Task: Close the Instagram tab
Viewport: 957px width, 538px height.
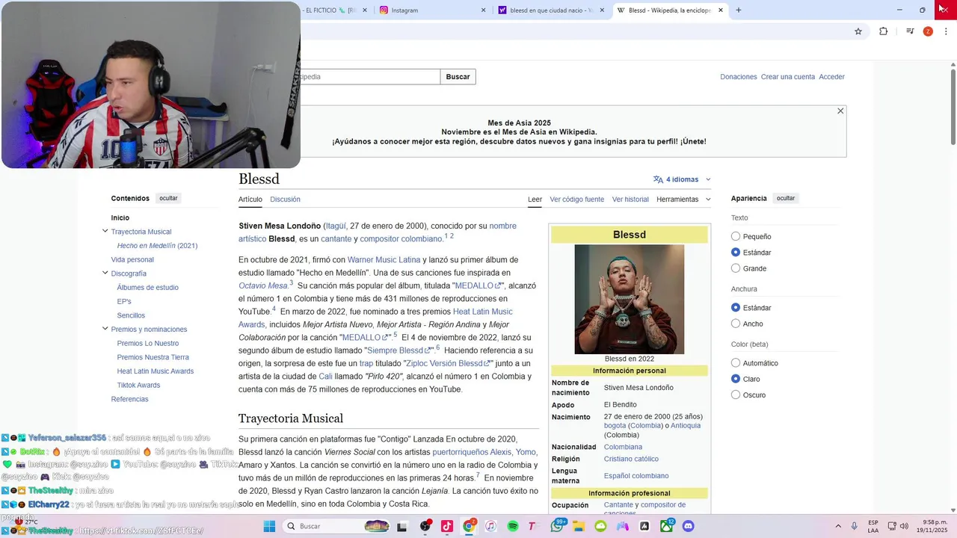Action: point(484,10)
